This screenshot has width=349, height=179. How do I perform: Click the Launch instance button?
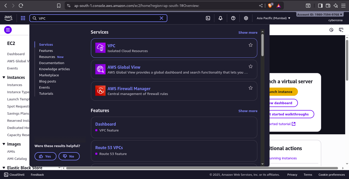coord(283,92)
